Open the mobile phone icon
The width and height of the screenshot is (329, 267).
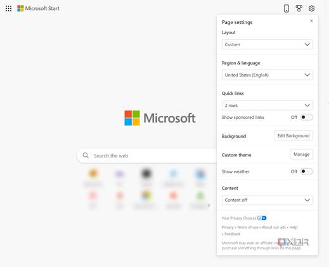tap(287, 8)
